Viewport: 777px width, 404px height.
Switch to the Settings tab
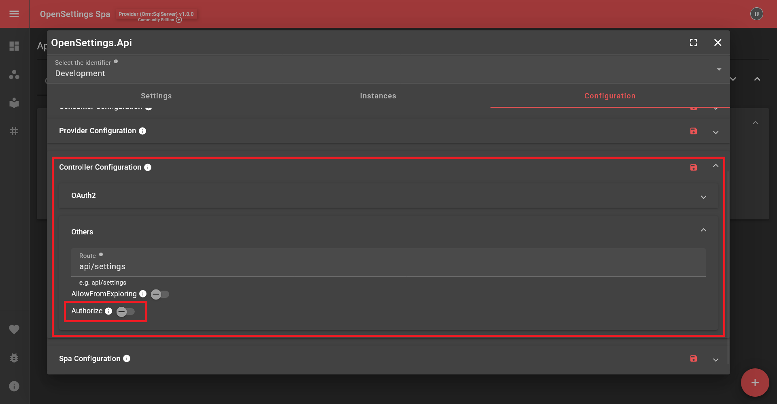pyautogui.click(x=156, y=96)
